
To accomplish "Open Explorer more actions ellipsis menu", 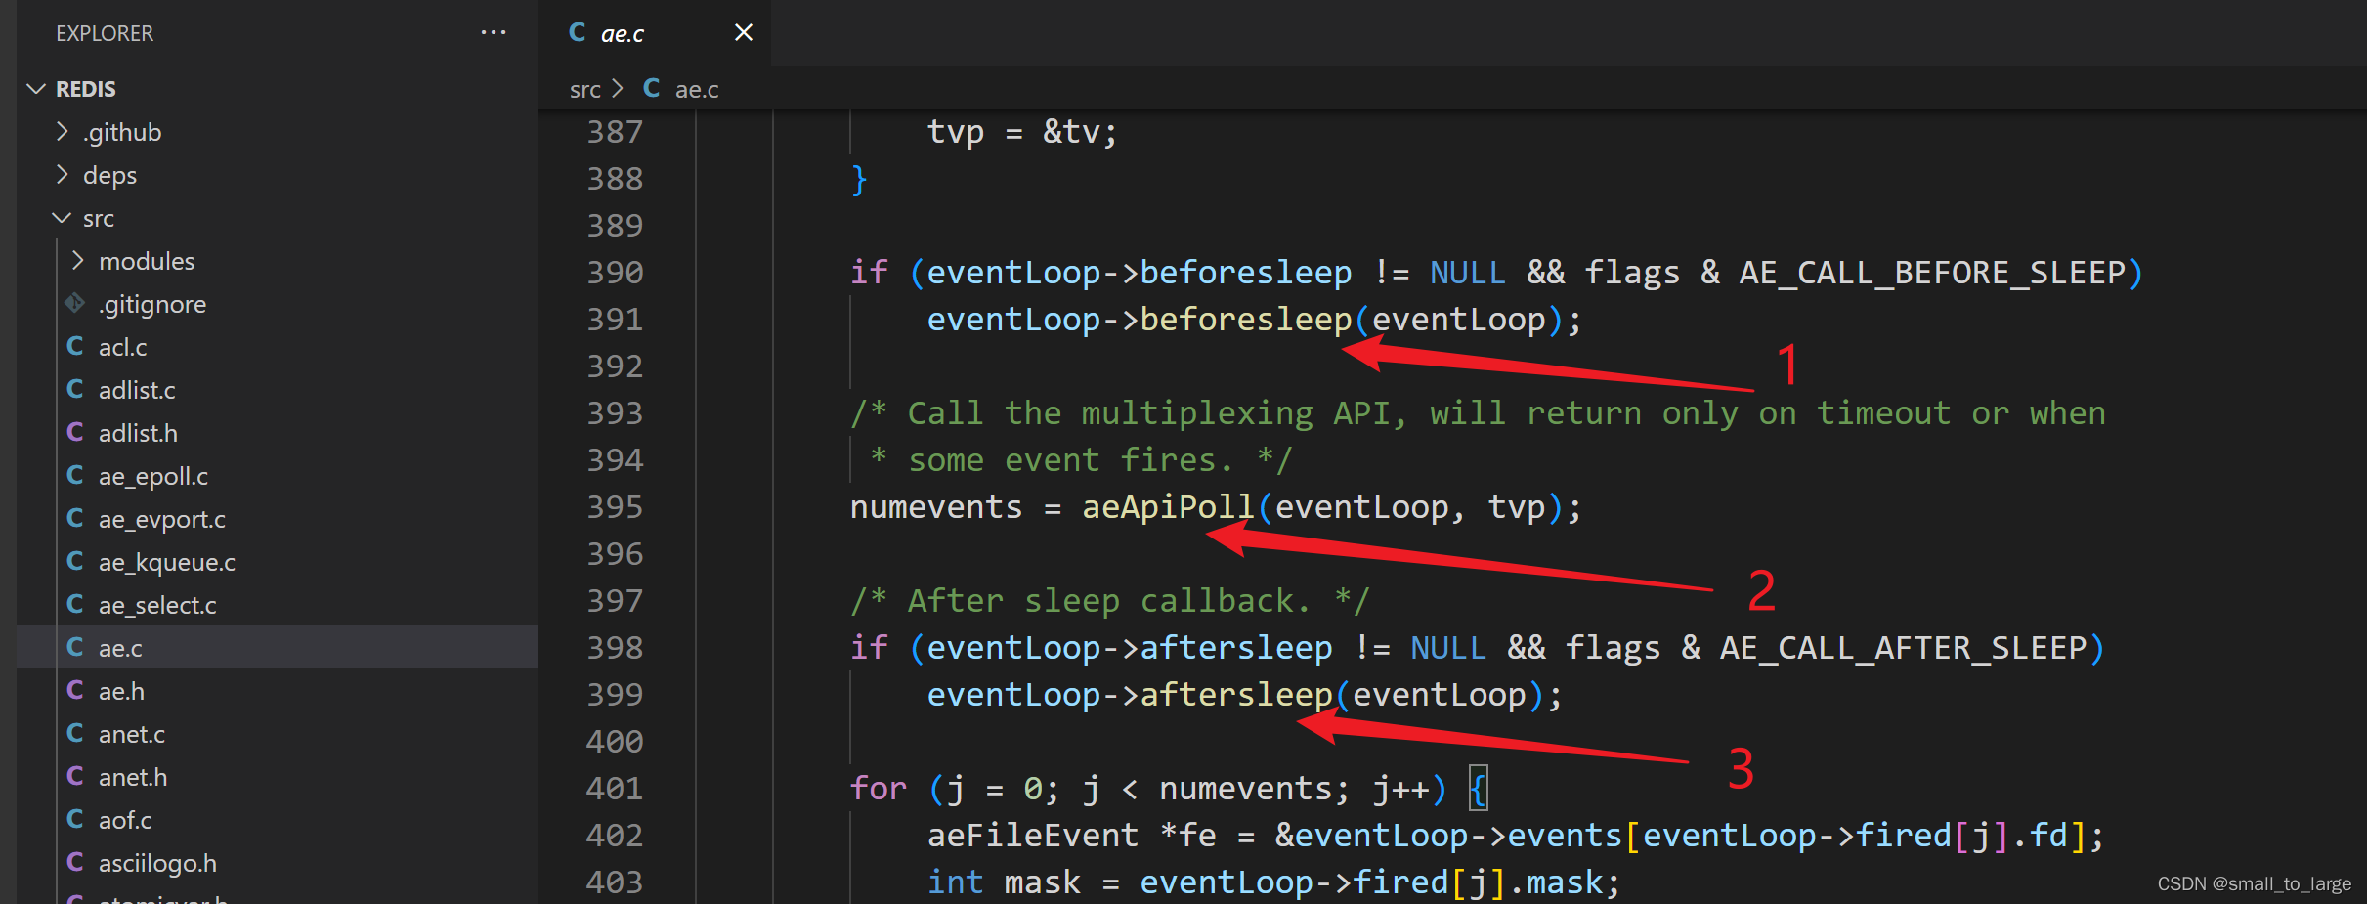I will [494, 32].
